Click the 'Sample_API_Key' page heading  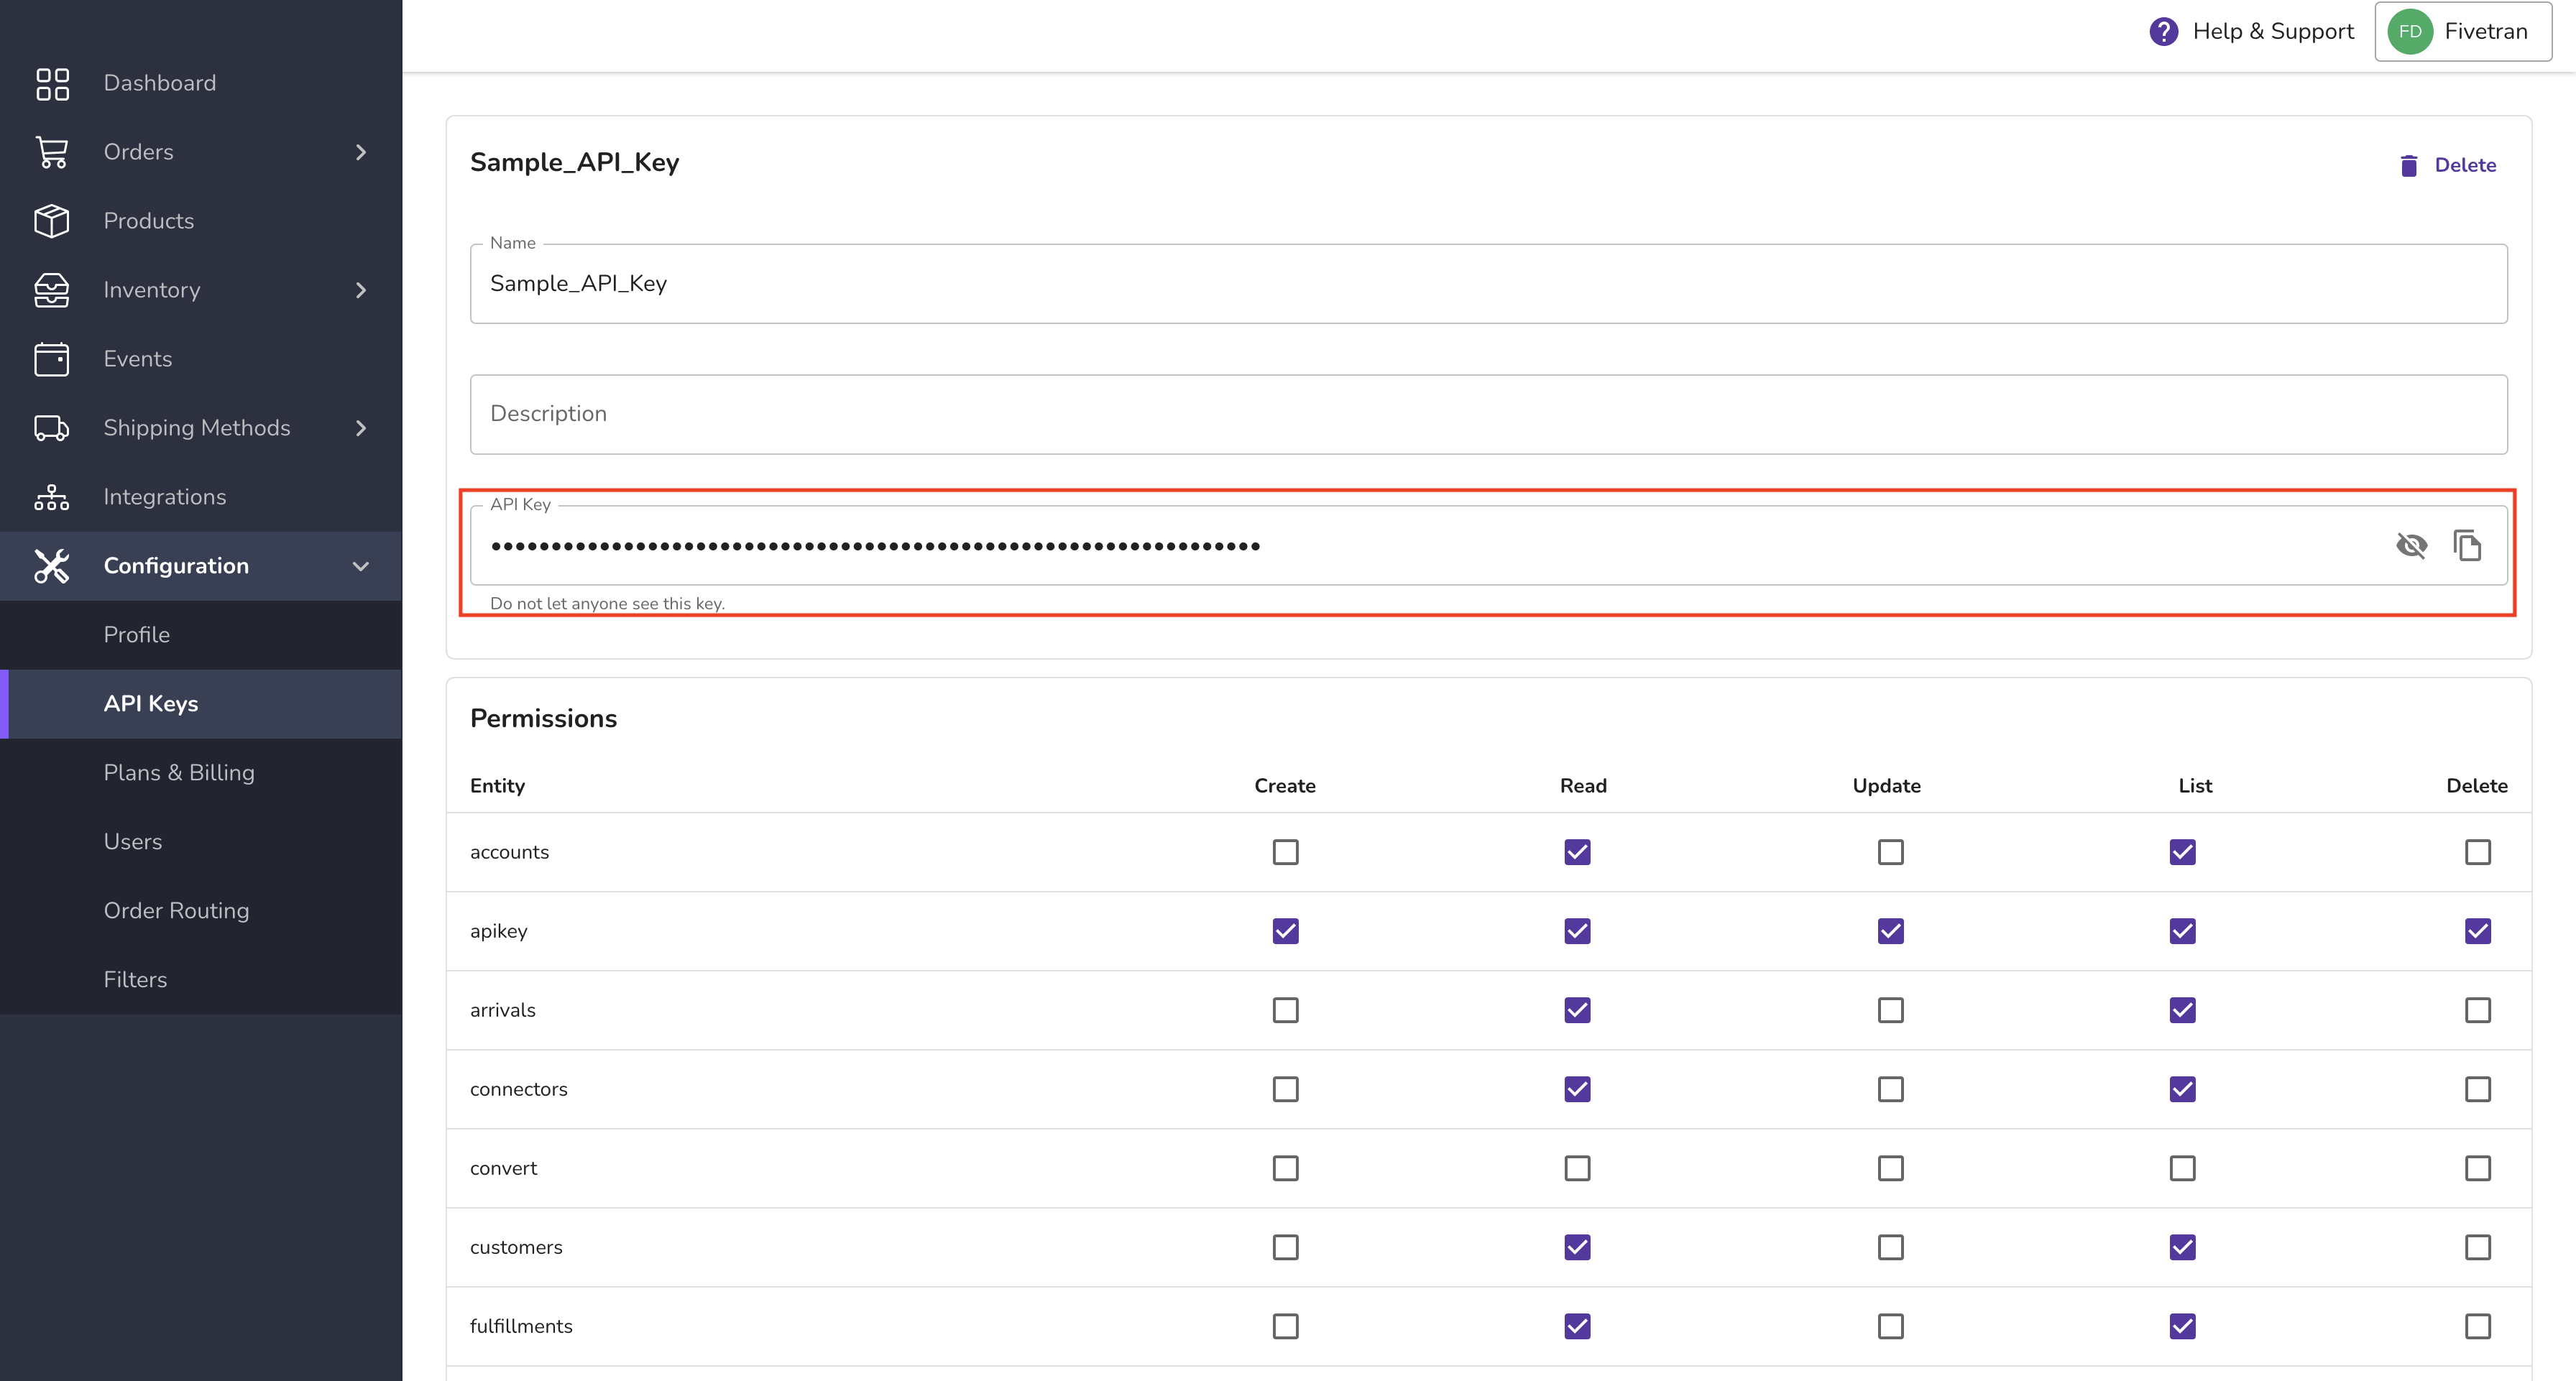(x=574, y=163)
